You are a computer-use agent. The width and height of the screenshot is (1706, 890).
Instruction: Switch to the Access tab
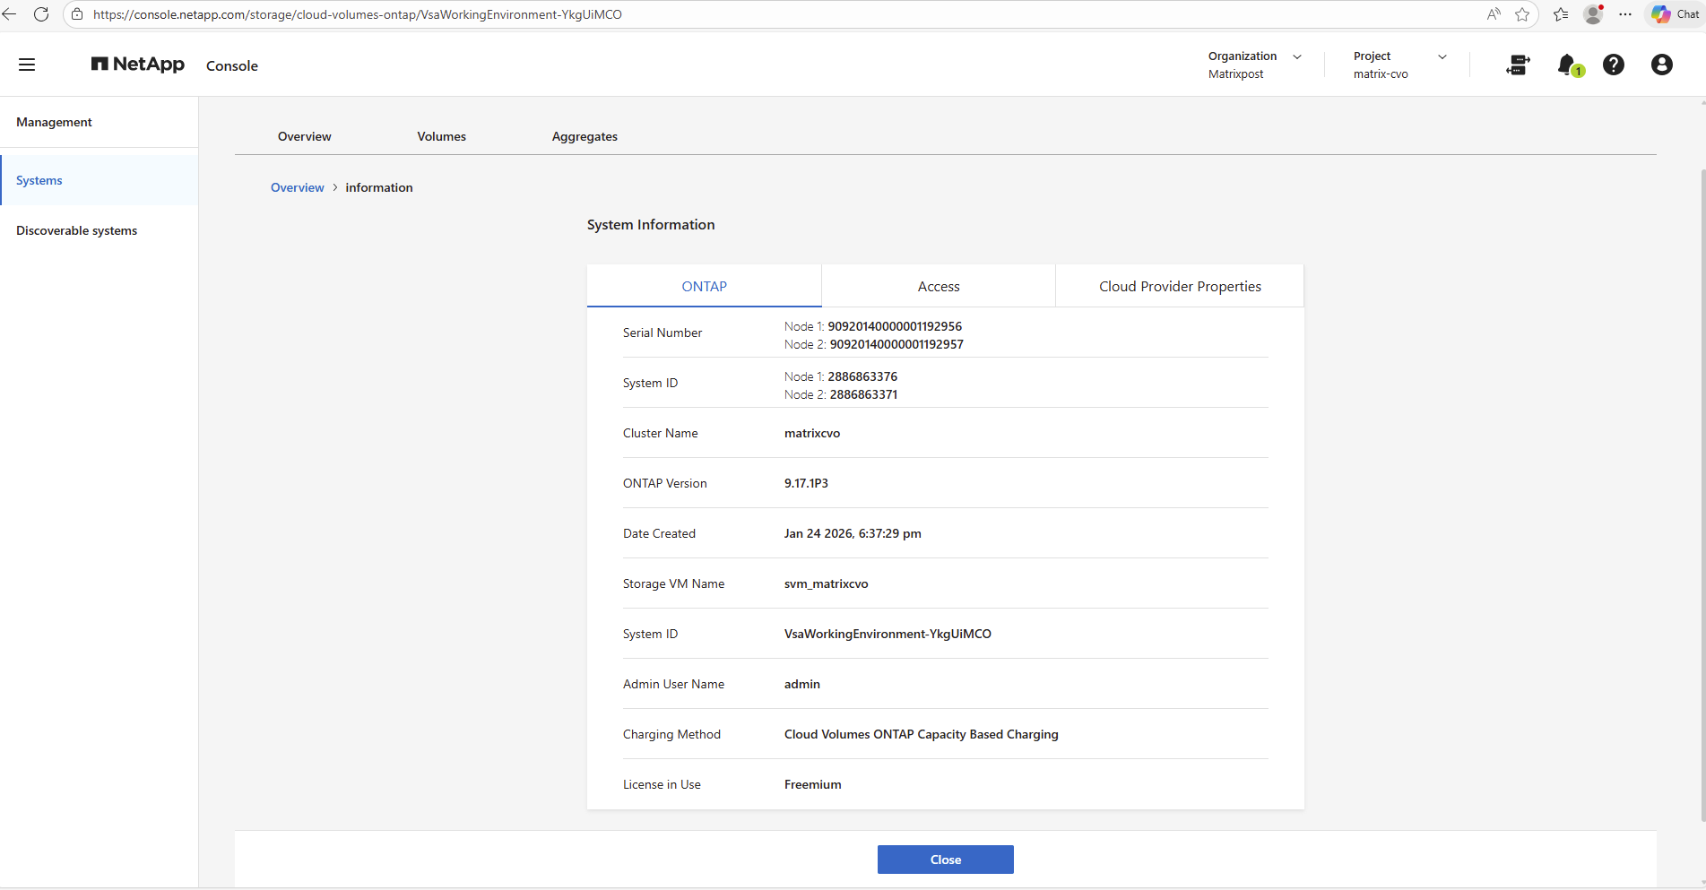point(938,287)
